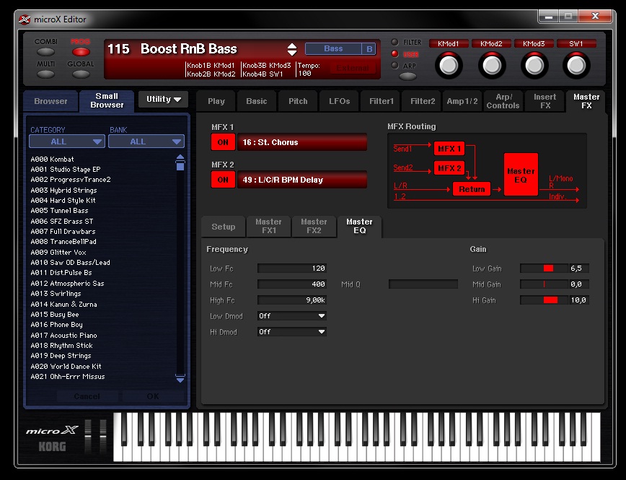Open the LFOs tab

tap(340, 101)
